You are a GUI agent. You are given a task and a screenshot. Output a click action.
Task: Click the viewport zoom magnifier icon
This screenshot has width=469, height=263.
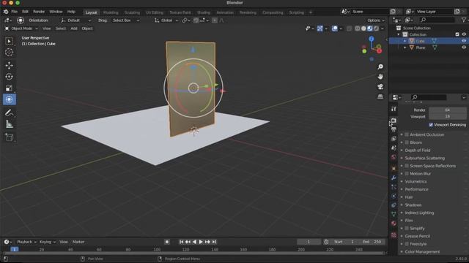pyautogui.click(x=380, y=66)
